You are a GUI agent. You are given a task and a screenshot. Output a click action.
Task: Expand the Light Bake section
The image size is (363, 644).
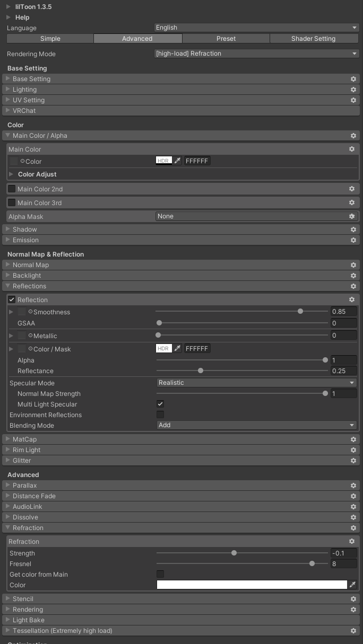[x=181, y=620]
